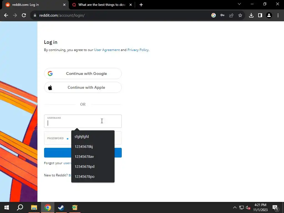
Task: Open Chrome's three-dot menu
Action: (x=278, y=16)
